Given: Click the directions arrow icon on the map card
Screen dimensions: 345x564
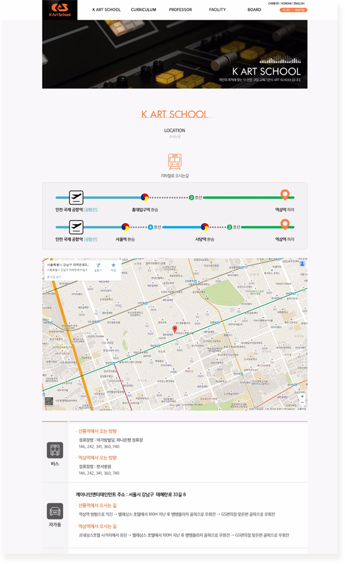Looking at the screenshot, I should 98,266.
